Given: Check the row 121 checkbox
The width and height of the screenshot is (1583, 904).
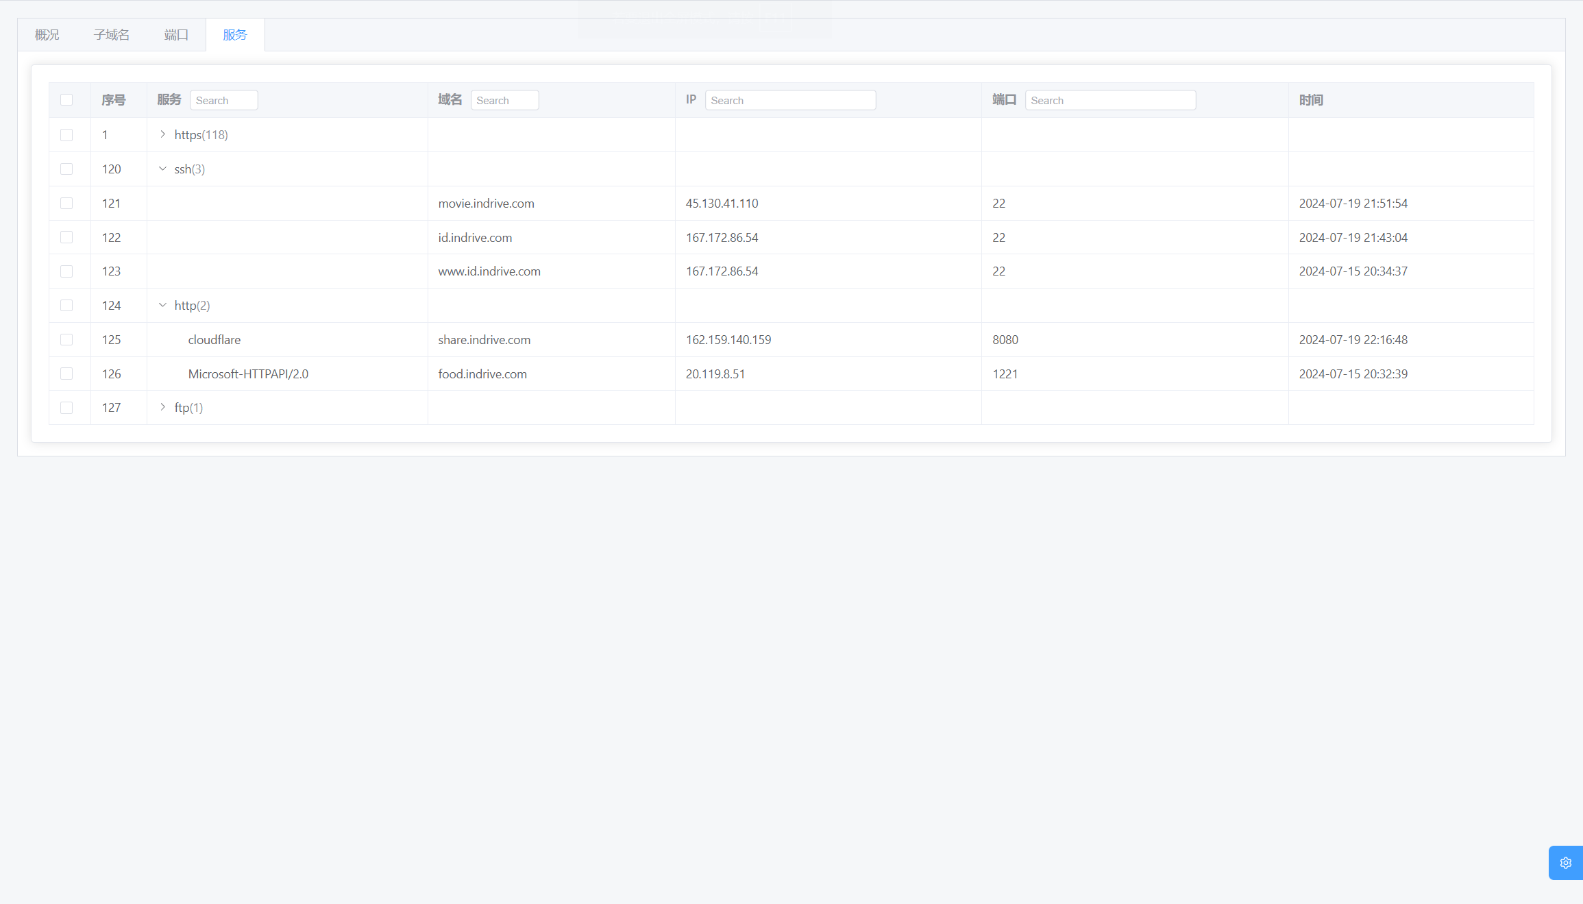Looking at the screenshot, I should (x=66, y=204).
